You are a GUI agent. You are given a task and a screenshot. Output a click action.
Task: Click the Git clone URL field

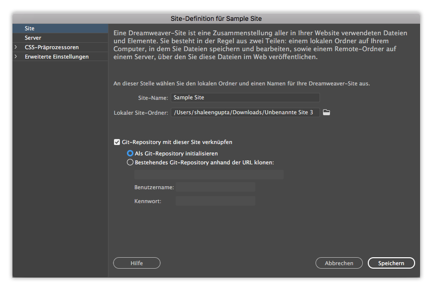[x=210, y=174]
